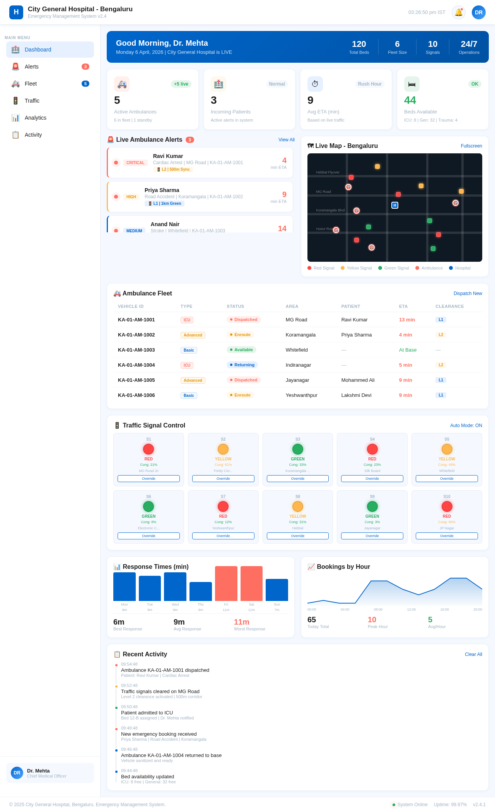495x812 pixels.
Task: Open Anand Nair medium alert card
Action: click(x=200, y=224)
